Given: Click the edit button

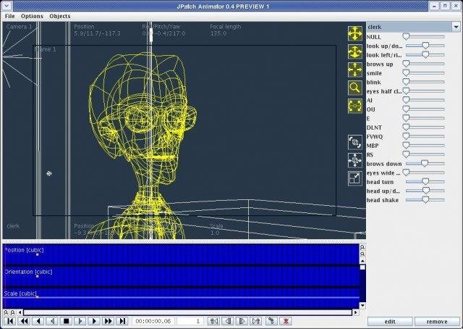Looking at the screenshot, I should pyautogui.click(x=389, y=321).
